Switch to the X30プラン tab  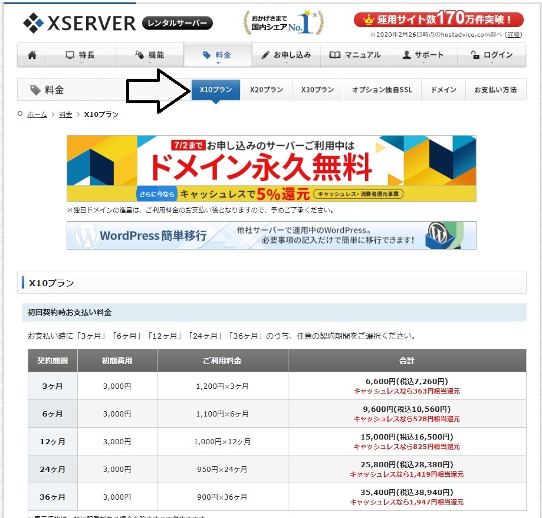pos(317,90)
